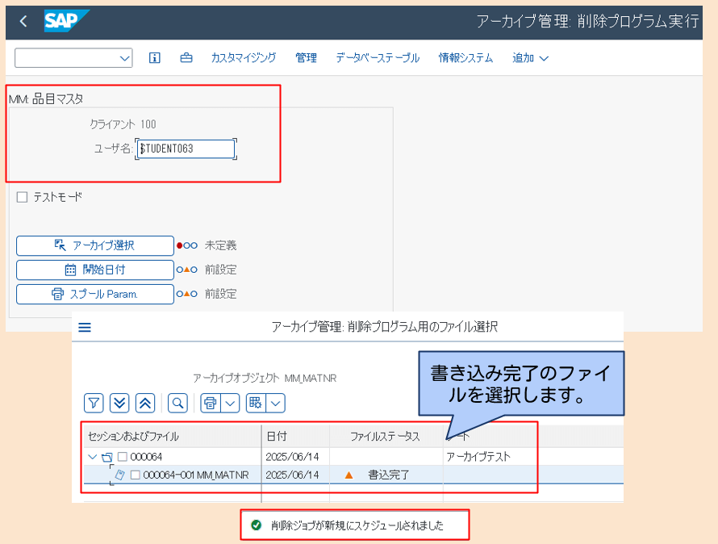Open the print options dropdown arrow
The height and width of the screenshot is (544, 718).
tap(231, 404)
